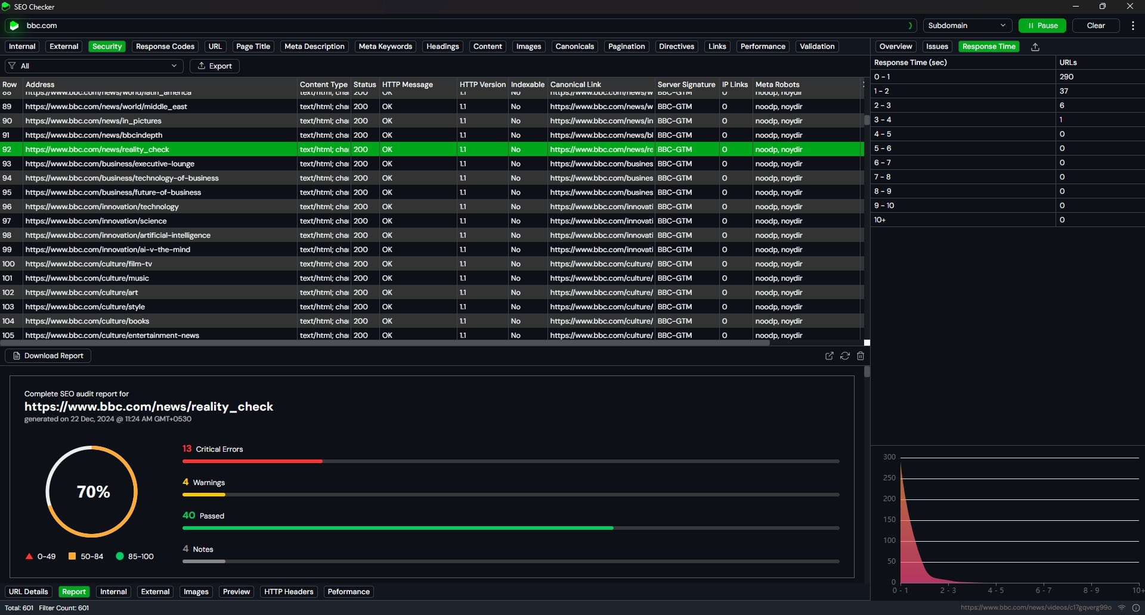Screen dimensions: 1145x615
Task: Click the status bar URL bbc.com/news/videos
Action: 1036,608
